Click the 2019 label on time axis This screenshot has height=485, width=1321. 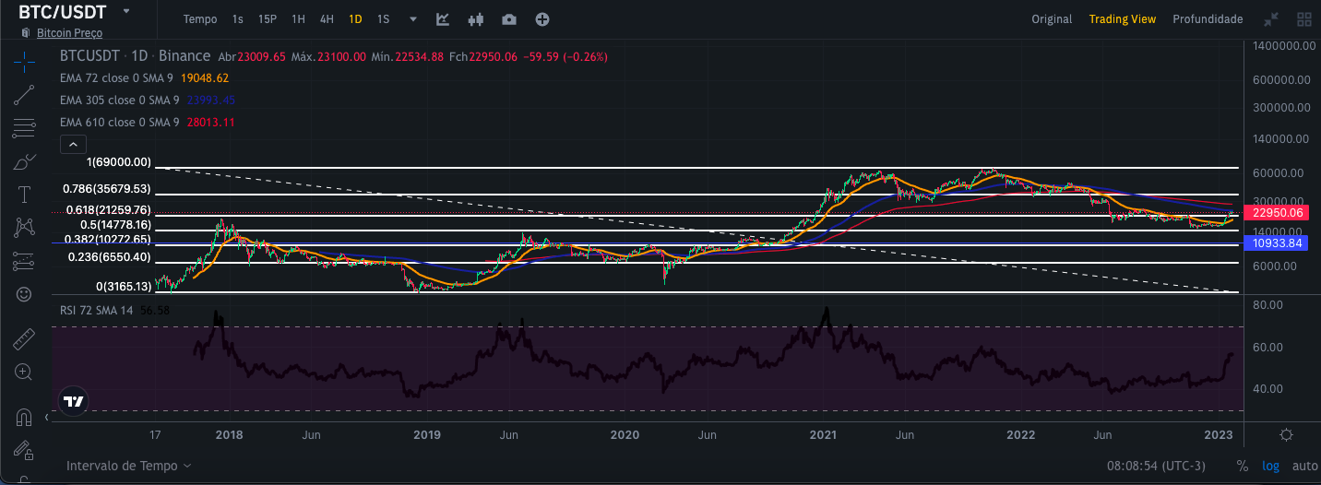(x=426, y=434)
